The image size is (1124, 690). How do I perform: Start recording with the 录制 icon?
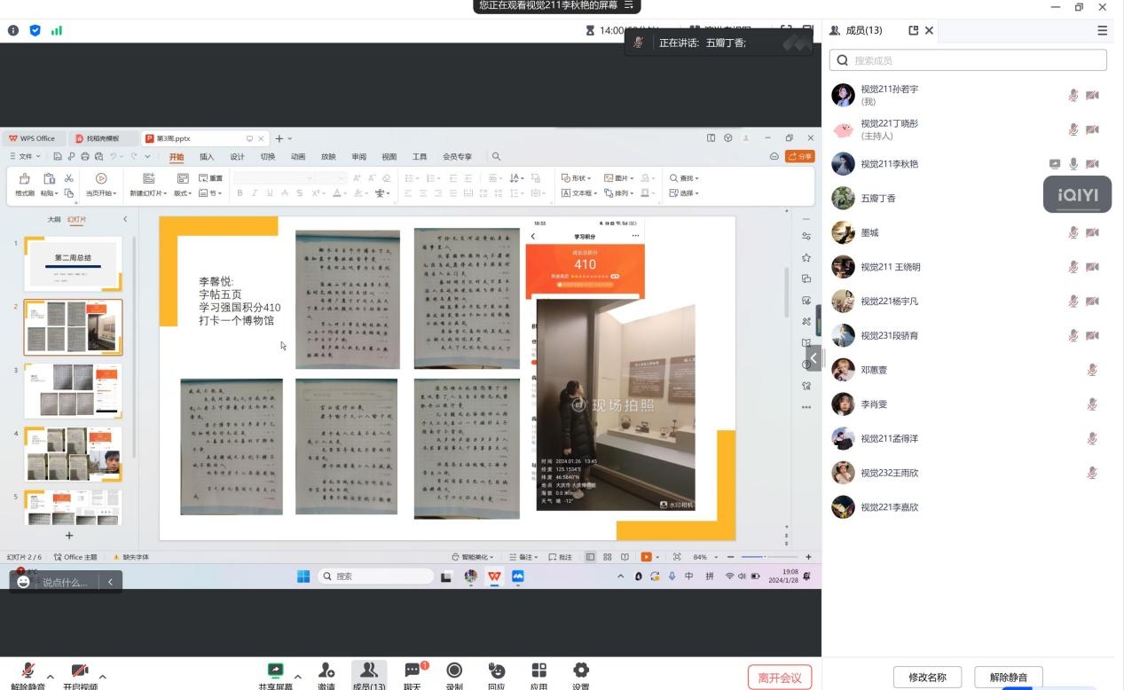454,671
